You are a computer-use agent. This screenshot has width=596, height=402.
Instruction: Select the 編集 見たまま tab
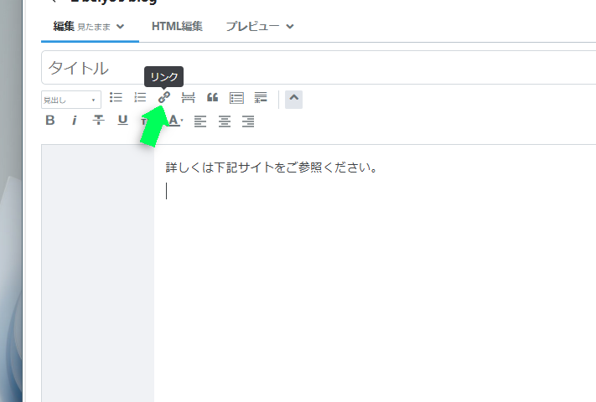90,27
